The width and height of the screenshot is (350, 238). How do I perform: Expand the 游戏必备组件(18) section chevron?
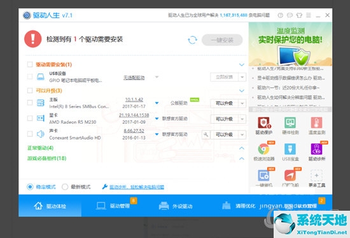[242, 159]
